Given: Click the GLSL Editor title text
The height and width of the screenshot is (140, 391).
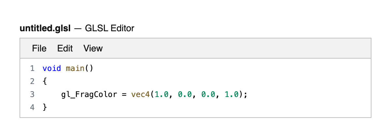Looking at the screenshot, I should point(109,29).
